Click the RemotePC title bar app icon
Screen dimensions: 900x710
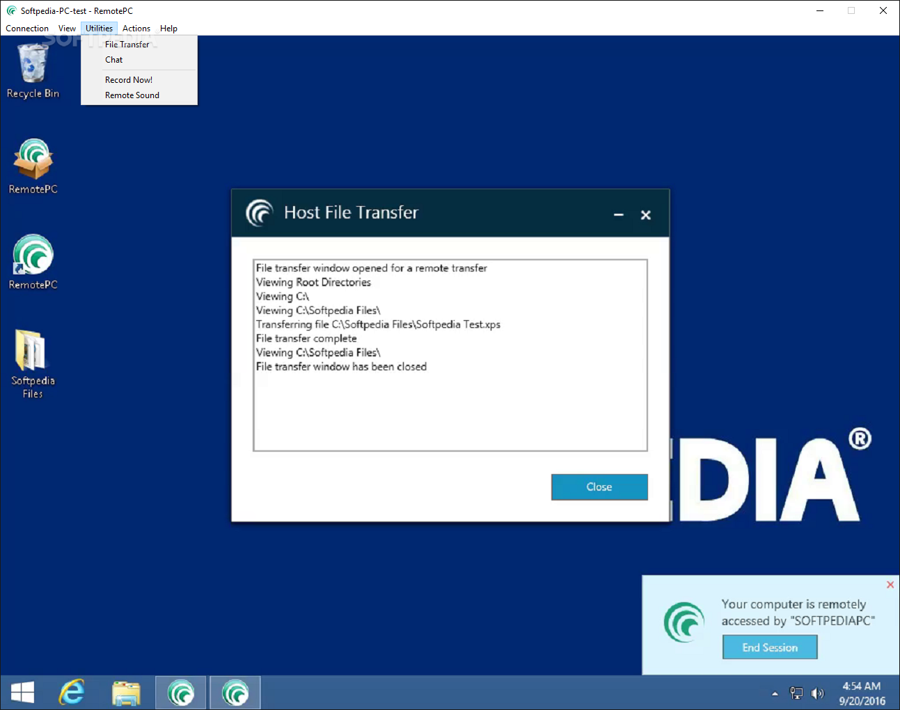pyautogui.click(x=11, y=11)
